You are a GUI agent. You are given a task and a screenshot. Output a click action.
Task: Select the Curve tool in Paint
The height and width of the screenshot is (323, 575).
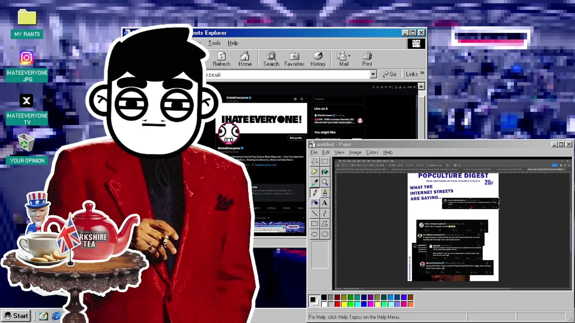pos(325,213)
